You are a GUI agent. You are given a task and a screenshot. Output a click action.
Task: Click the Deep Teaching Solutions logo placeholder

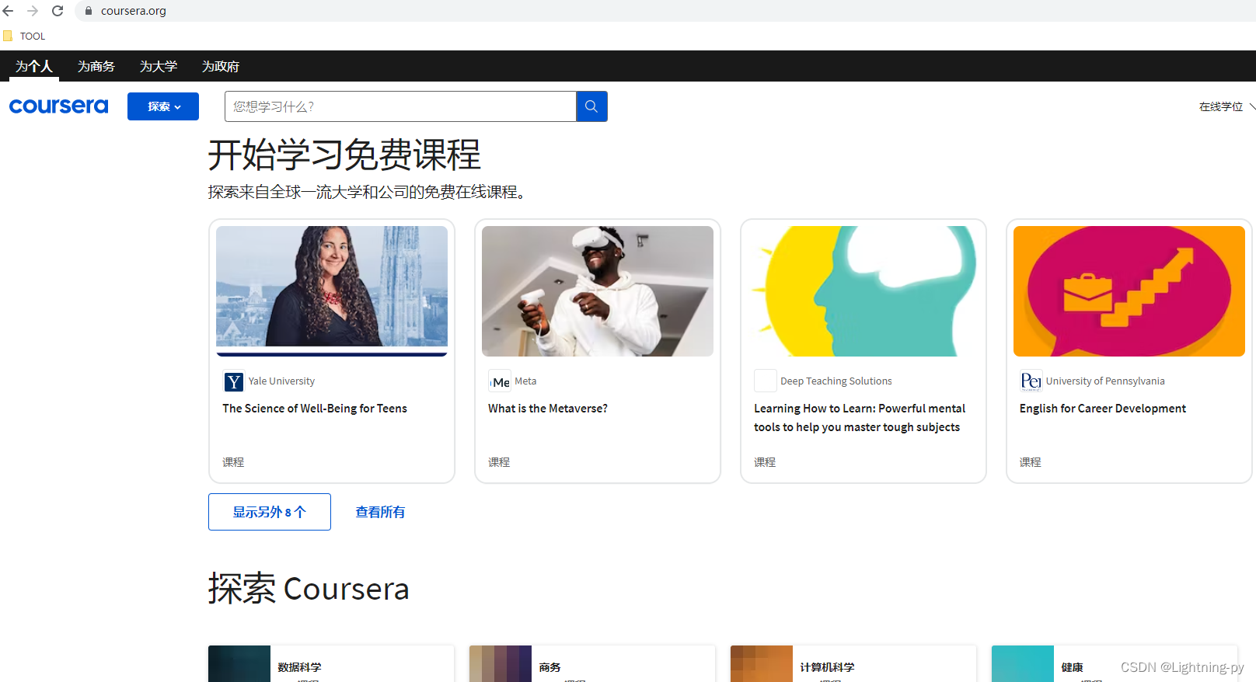(x=766, y=381)
